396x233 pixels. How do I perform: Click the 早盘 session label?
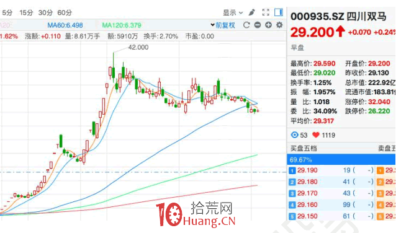point(297,48)
